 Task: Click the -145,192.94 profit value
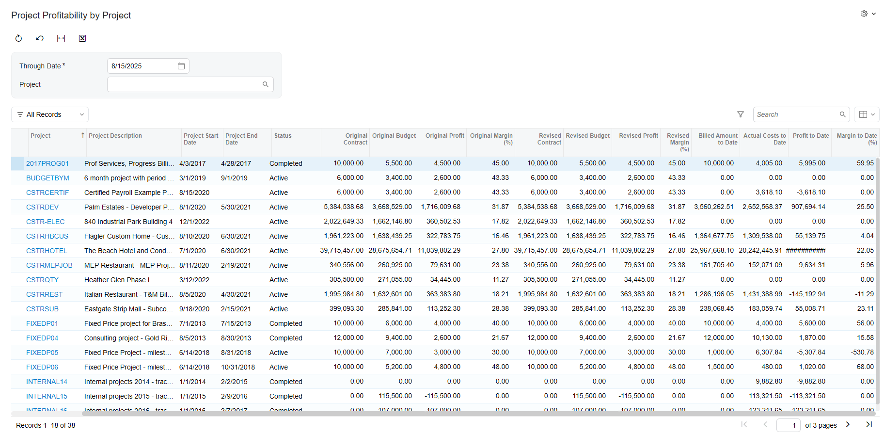coord(807,294)
